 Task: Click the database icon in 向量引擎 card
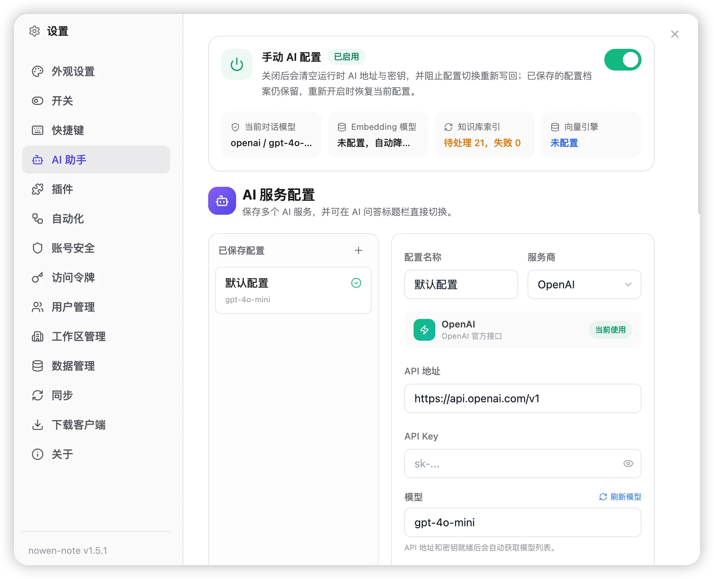(555, 127)
